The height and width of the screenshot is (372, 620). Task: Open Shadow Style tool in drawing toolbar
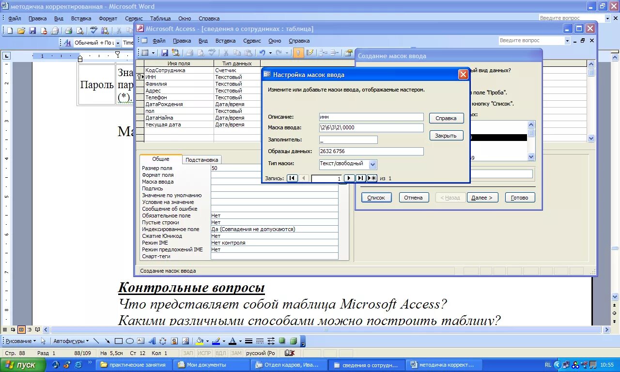click(281, 341)
